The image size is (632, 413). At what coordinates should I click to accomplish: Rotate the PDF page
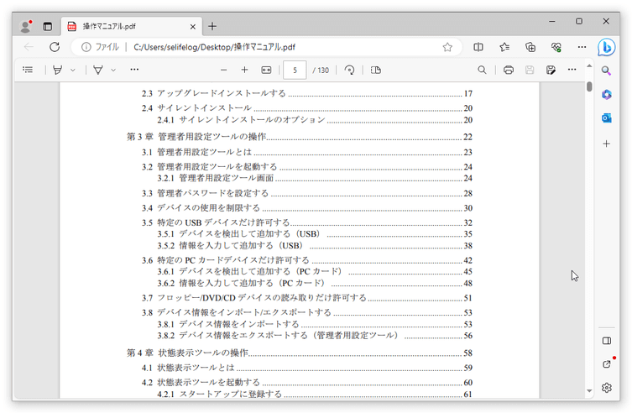click(349, 70)
